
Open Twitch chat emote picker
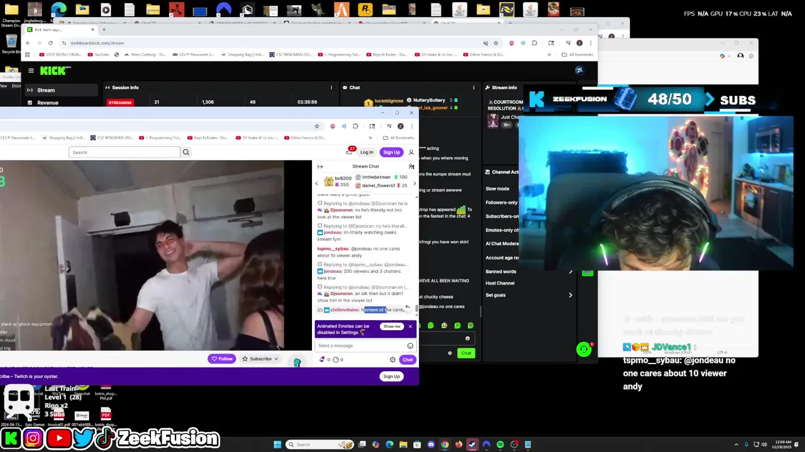click(x=410, y=345)
